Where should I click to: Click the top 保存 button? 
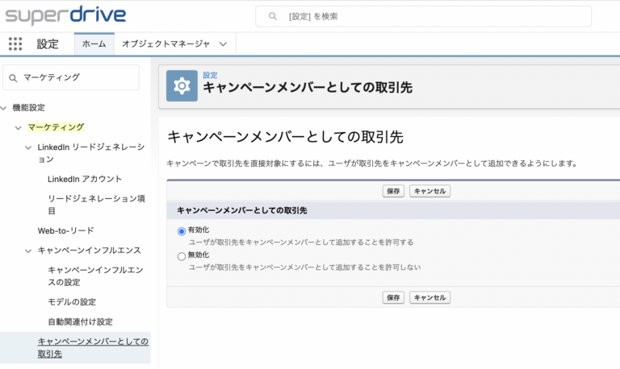point(393,191)
